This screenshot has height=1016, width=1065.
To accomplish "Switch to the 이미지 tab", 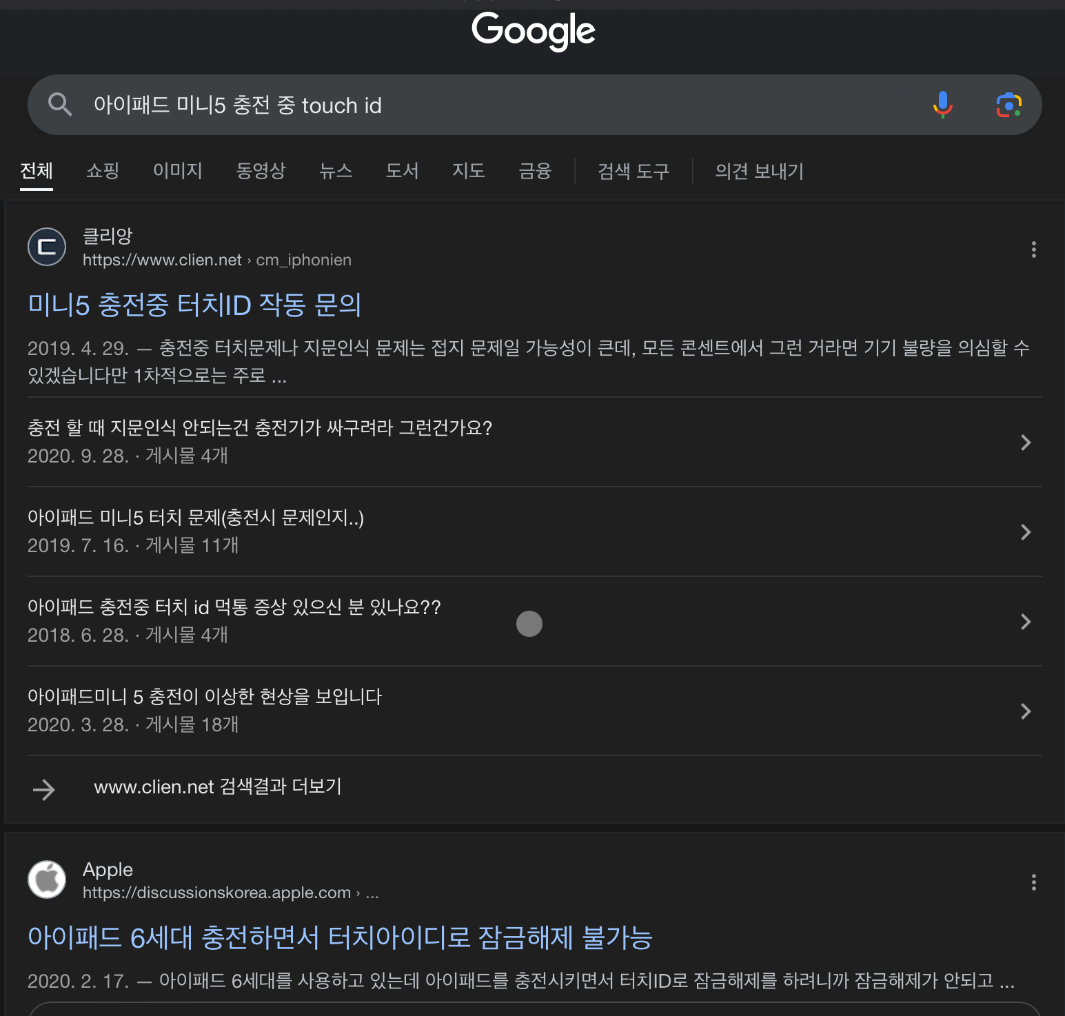I will (177, 172).
